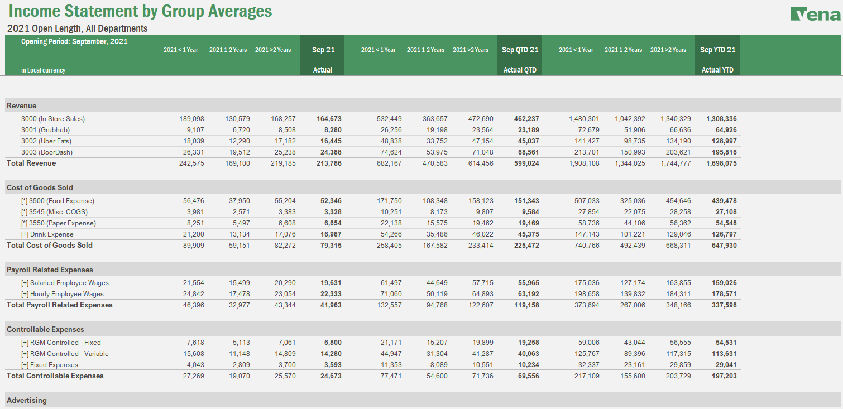Screen dimensions: 843x409
Task: Click the Income Statement by Group Averages title
Action: point(138,11)
